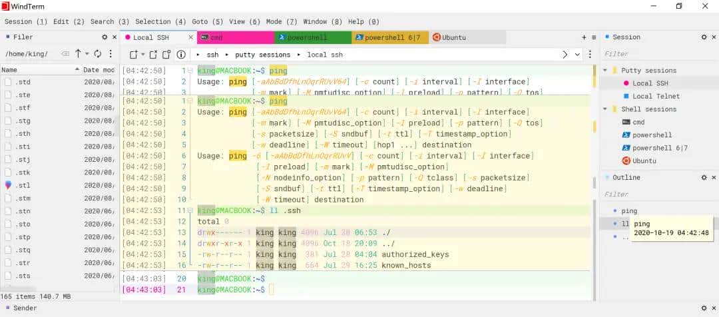Screen dimensions: 719x317
Task: Open the Session panel settings gear
Action: coord(704,37)
